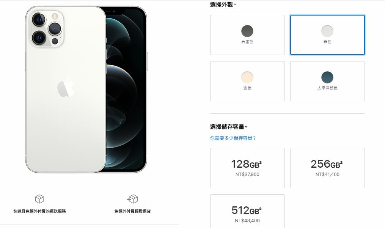Choose 512GB storage at NT$48,400
This screenshot has height=228, width=385.
point(247,211)
